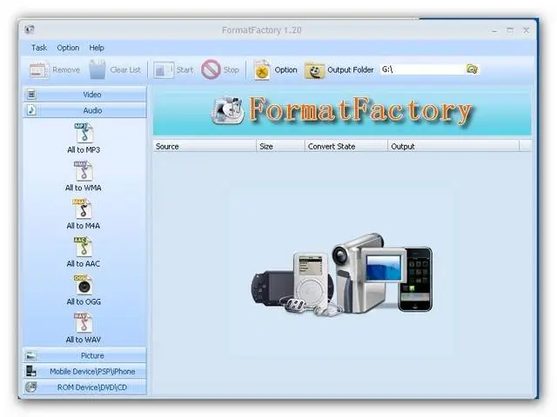Image resolution: width=557 pixels, height=417 pixels.
Task: Click the Start button label
Action: pos(185,69)
